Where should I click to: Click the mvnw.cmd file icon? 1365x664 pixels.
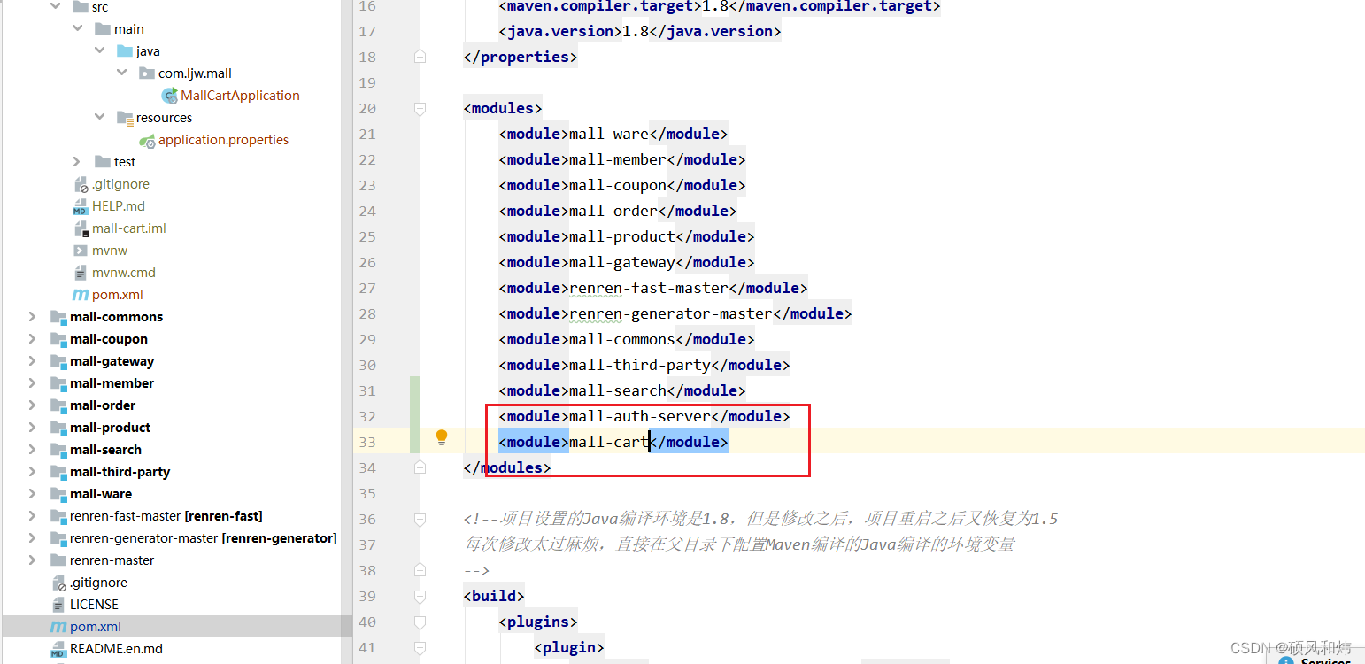pos(81,273)
